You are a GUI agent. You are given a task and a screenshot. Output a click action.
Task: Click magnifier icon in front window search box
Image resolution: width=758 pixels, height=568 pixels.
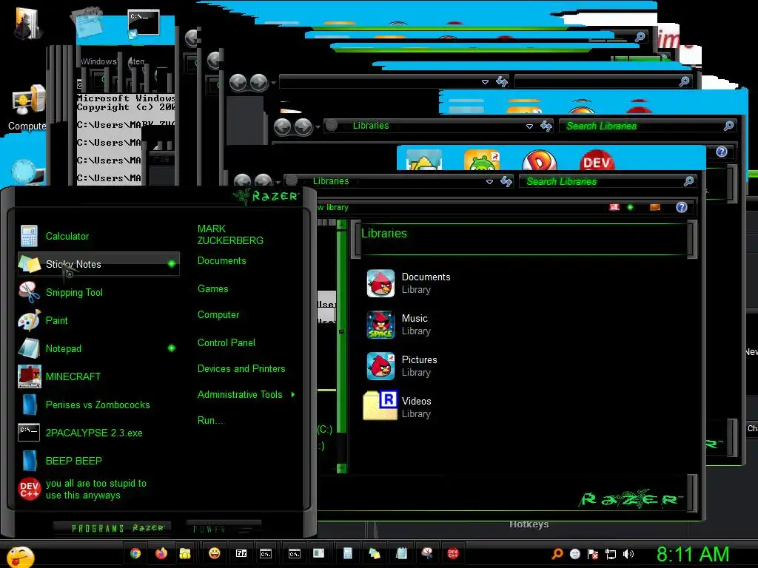[x=689, y=181]
